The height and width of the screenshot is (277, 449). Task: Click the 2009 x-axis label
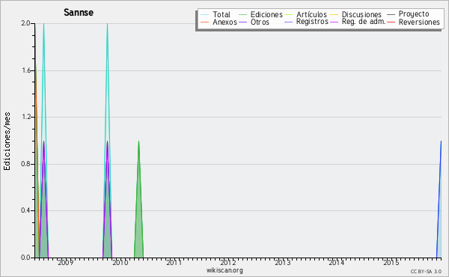point(66,262)
